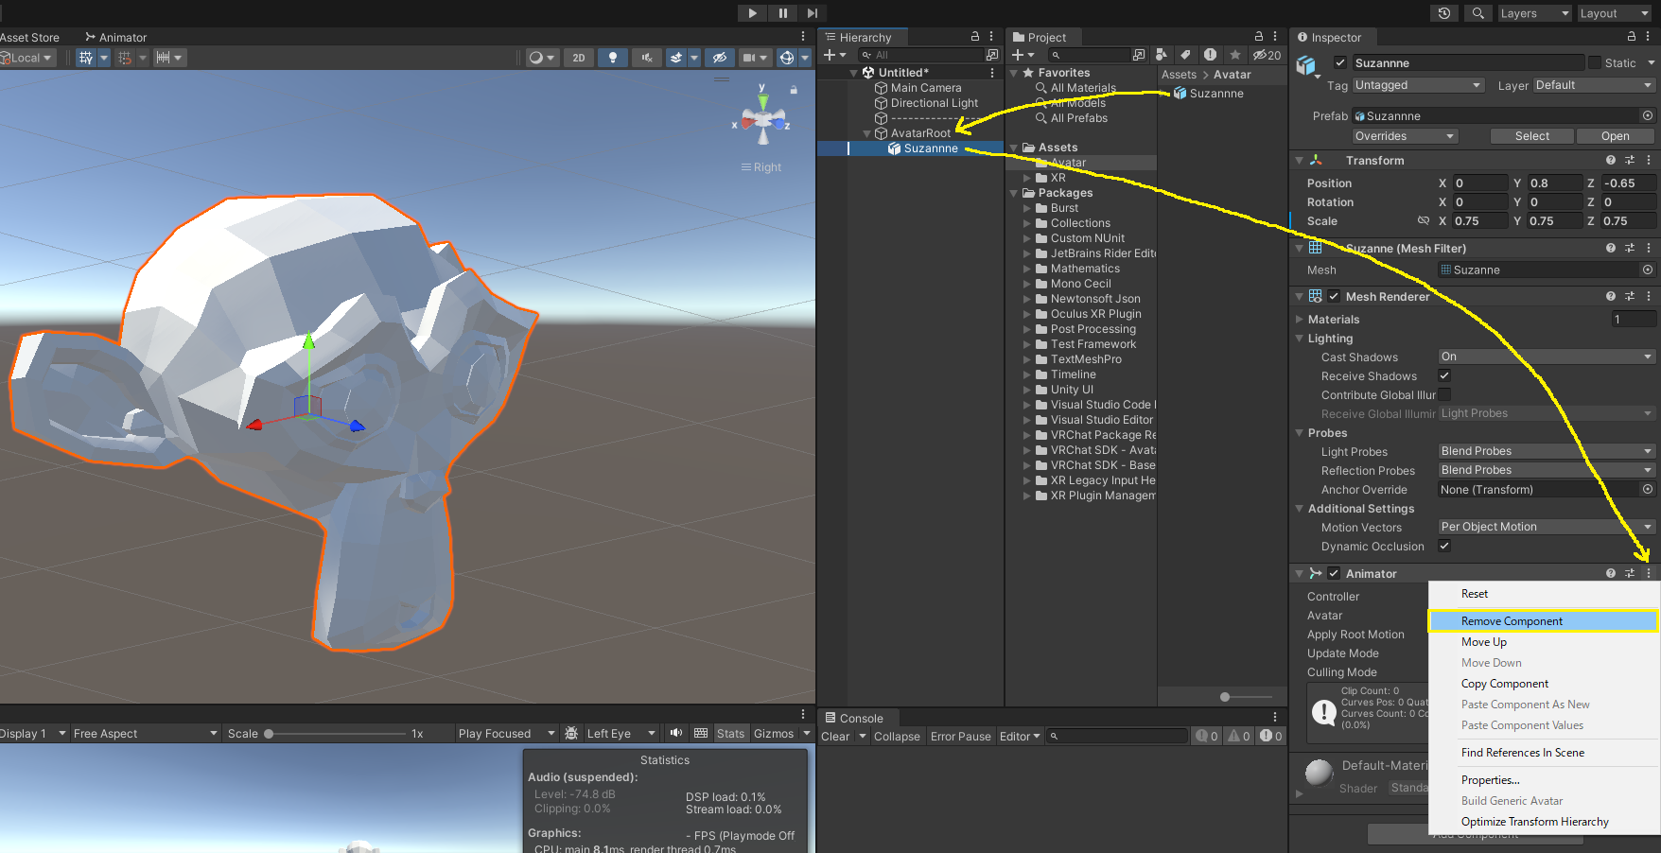
Task: Open the Layout dropdown
Action: tap(1615, 13)
